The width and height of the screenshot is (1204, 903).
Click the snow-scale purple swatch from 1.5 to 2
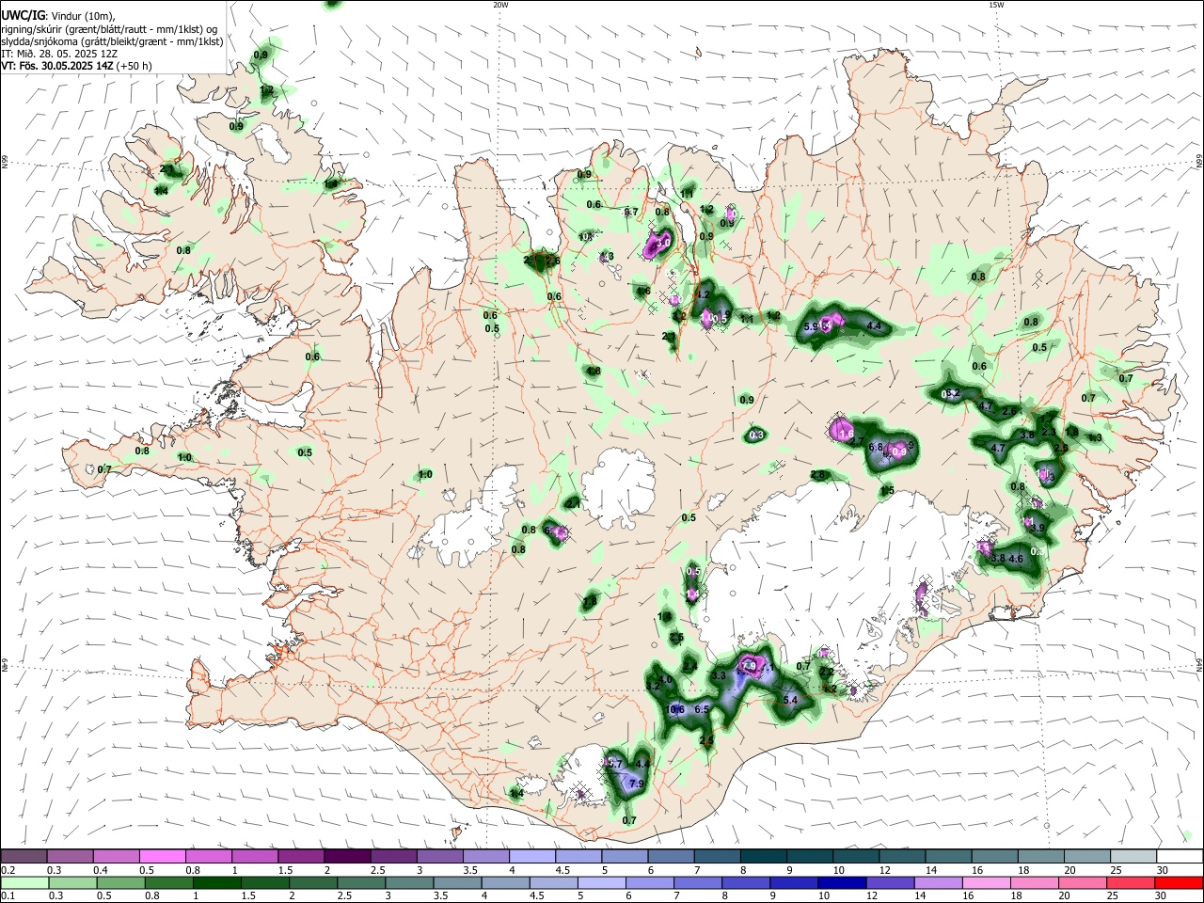300,856
